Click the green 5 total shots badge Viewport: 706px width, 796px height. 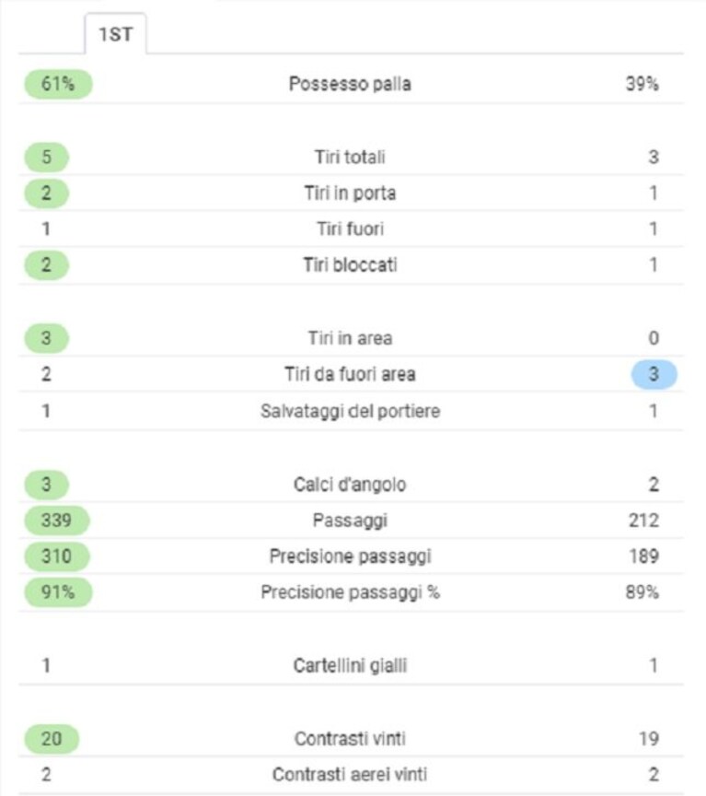point(46,157)
